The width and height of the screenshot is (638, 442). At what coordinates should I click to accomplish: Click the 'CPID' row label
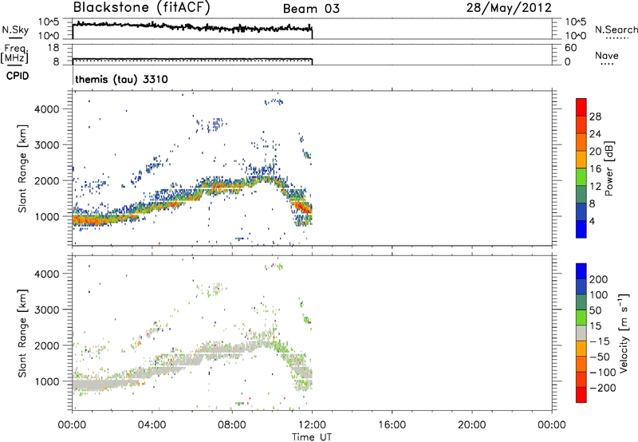point(18,76)
